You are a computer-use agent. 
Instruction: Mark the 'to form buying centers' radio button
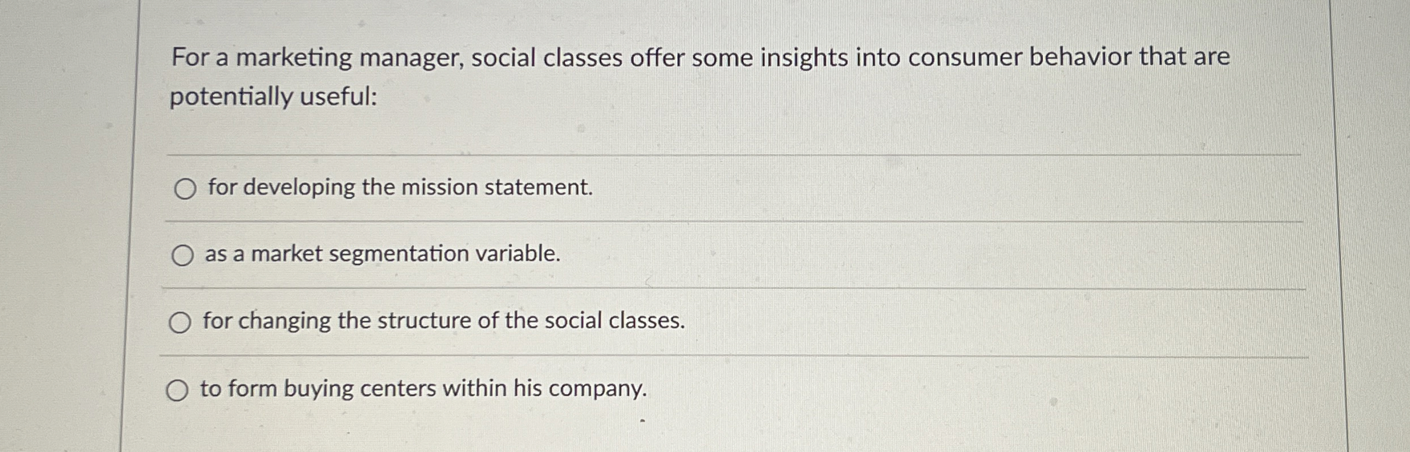(177, 390)
